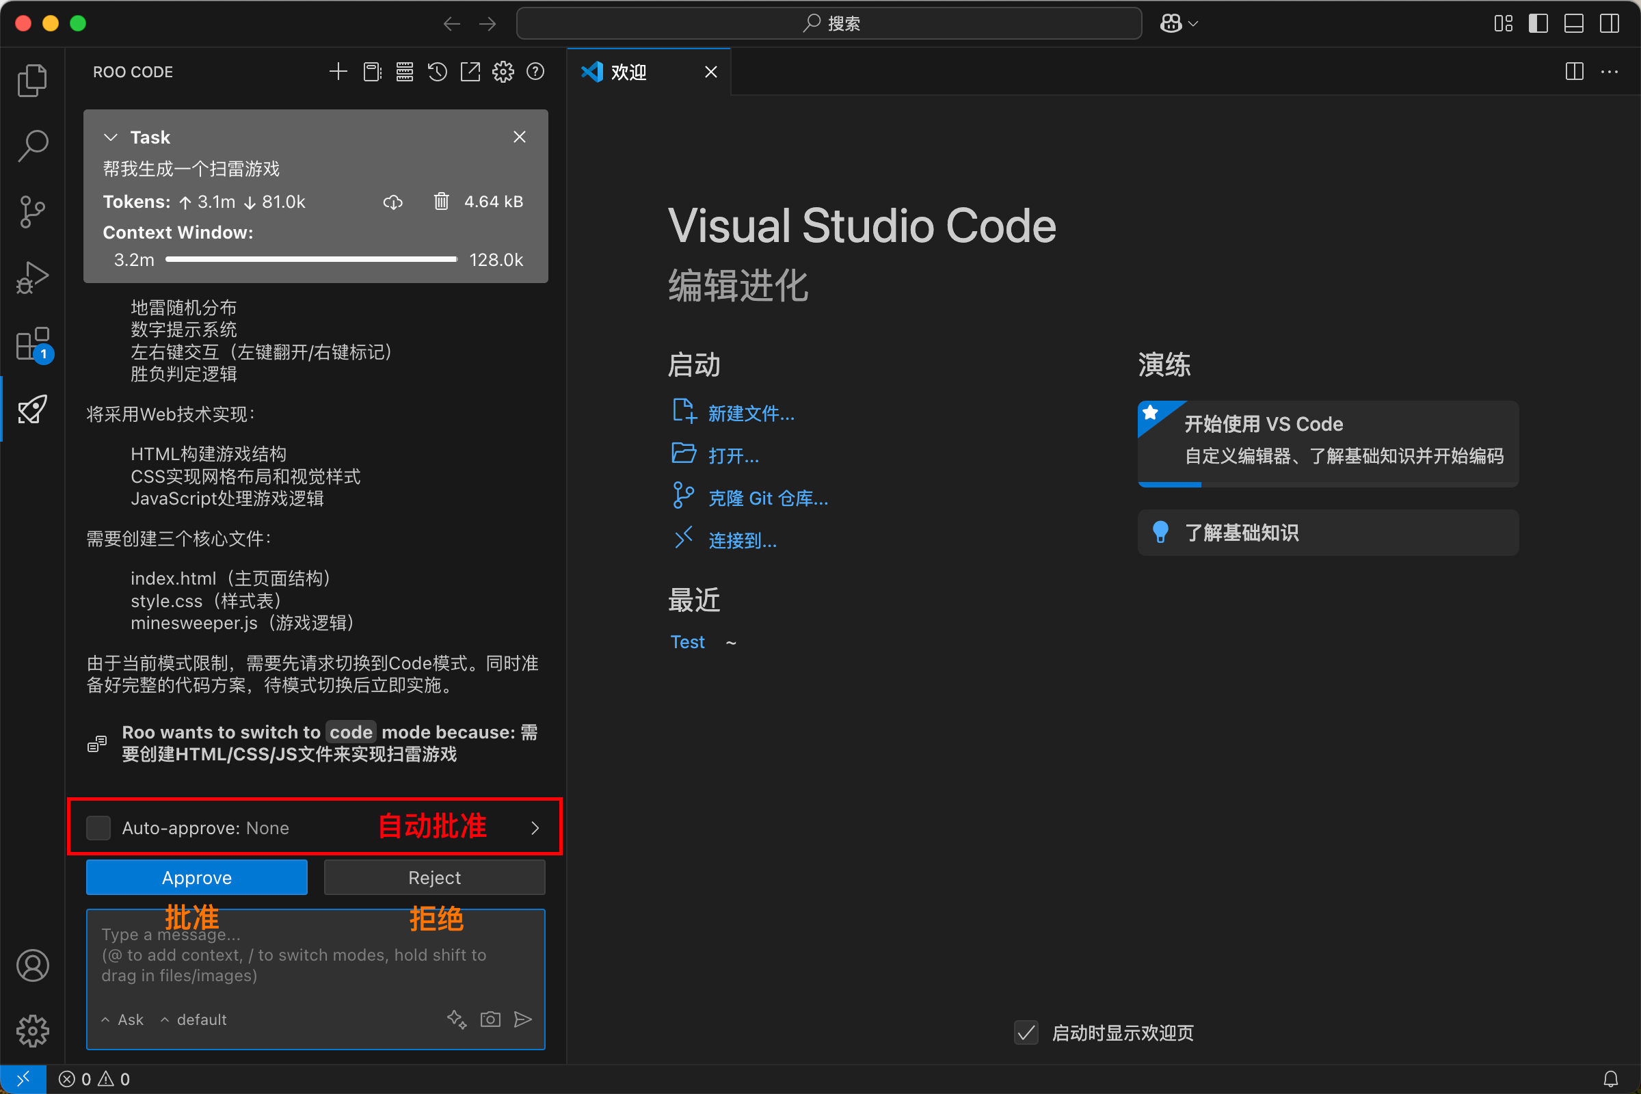
Task: Click the enhance prompt sparkle icon
Action: coord(456,1019)
